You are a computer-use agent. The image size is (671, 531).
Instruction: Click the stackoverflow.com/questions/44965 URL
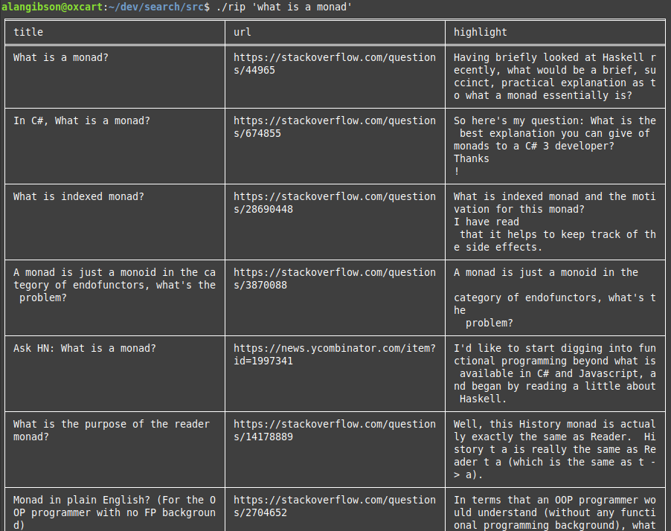click(335, 64)
